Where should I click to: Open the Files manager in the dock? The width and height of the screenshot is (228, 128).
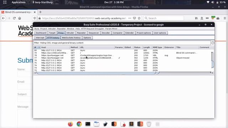tap(97, 124)
